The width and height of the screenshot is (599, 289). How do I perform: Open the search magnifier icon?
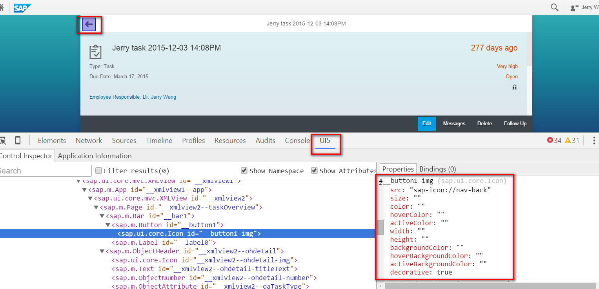(x=555, y=7)
